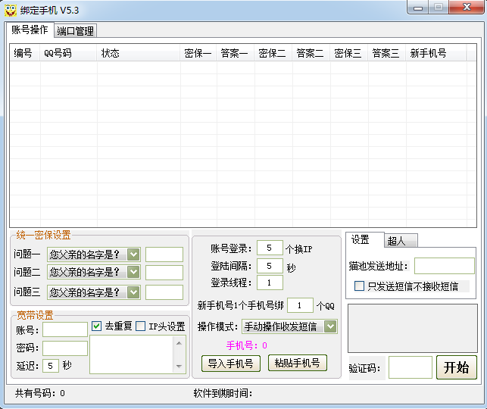The image size is (487, 409).
Task: Click the 开始 button
Action: (x=457, y=367)
